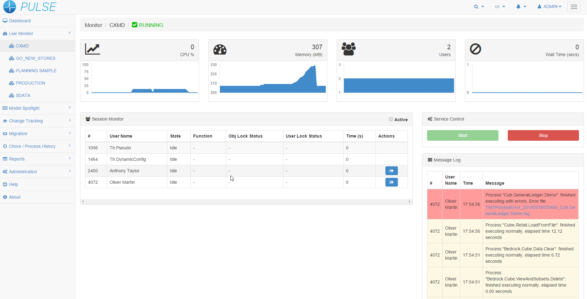Click the Administration gears icon

(5, 172)
